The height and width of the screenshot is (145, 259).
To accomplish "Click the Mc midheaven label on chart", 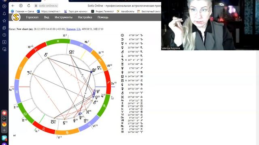I will [x=87, y=42].
